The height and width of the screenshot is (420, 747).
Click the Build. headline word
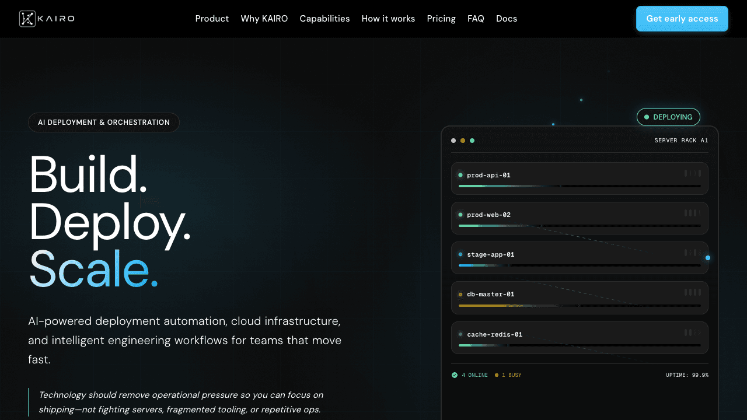88,174
